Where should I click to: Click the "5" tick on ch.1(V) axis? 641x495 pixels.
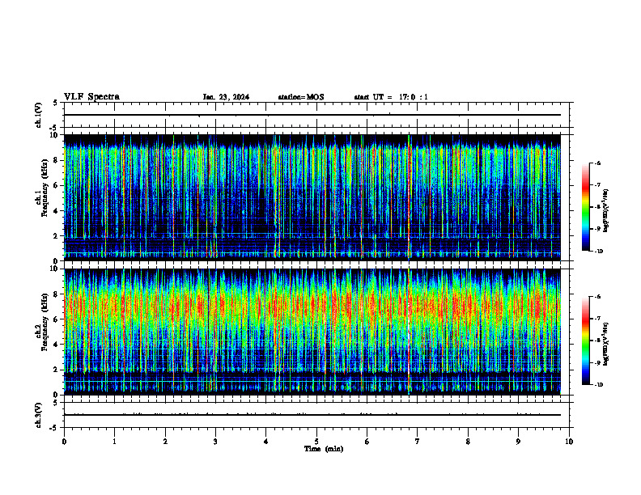coord(57,103)
